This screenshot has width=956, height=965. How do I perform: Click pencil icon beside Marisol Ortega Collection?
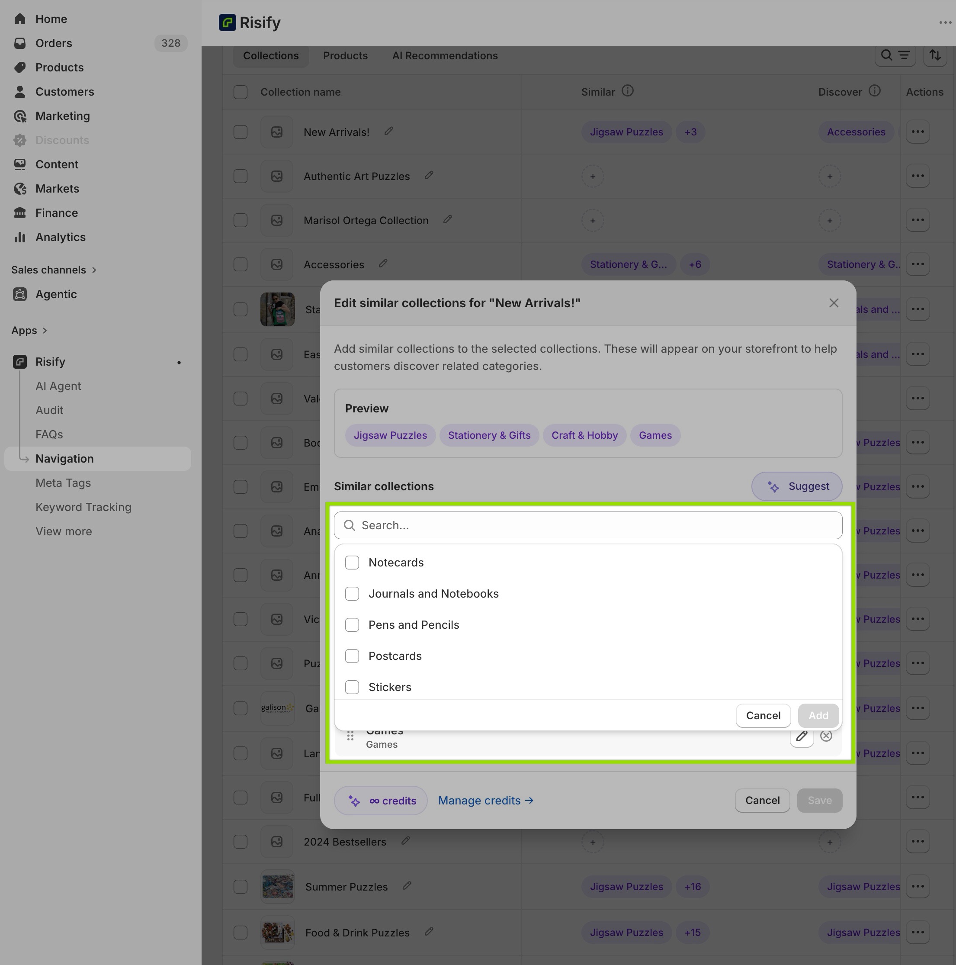448,219
